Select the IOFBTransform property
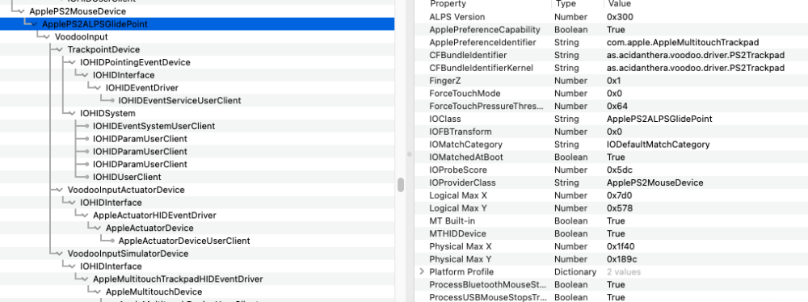This screenshot has width=808, height=302. [x=461, y=132]
